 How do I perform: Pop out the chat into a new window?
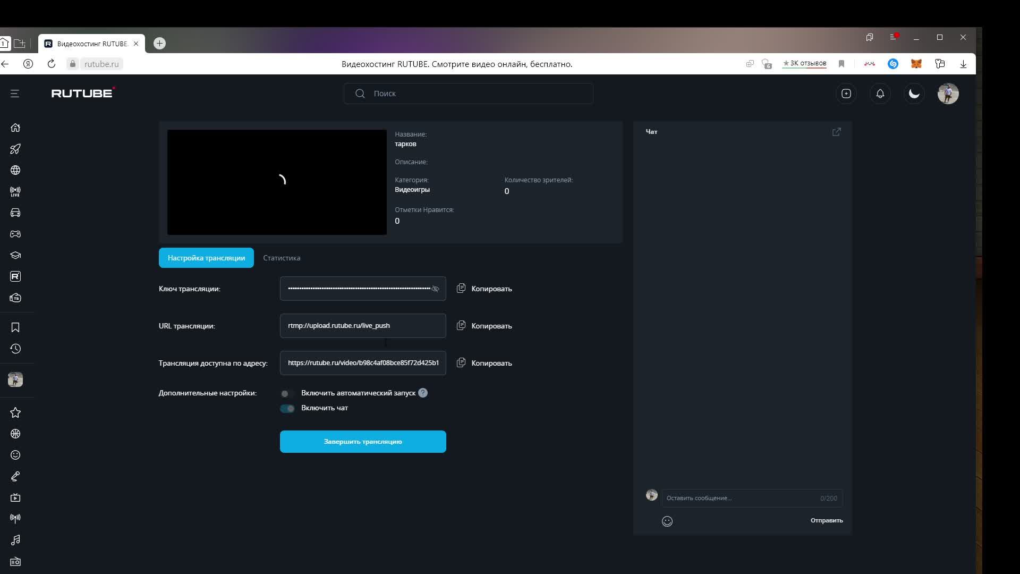pos(836,132)
